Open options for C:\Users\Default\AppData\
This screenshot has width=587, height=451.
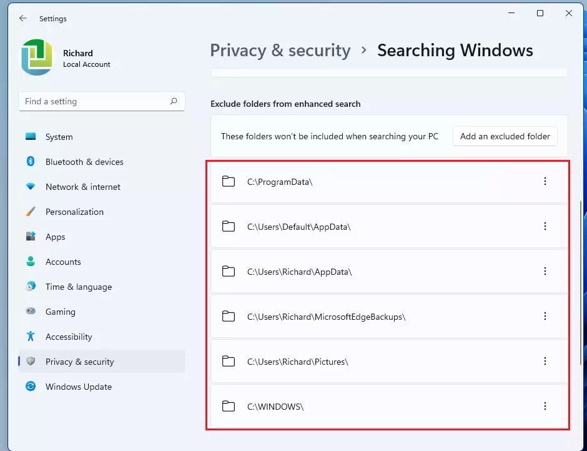[545, 226]
